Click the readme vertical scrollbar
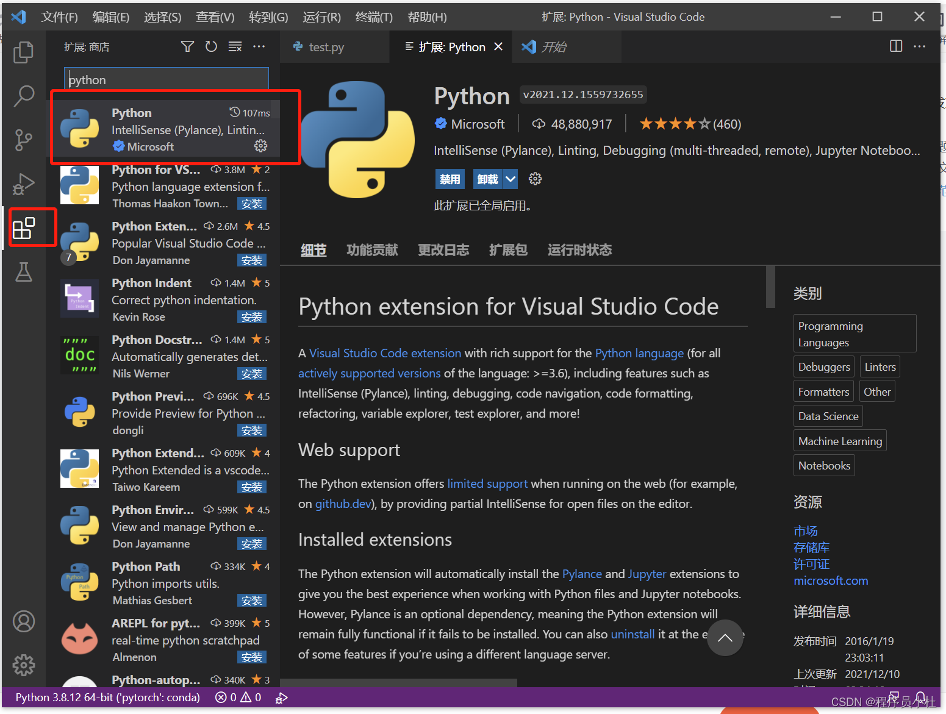Image resolution: width=946 pixels, height=714 pixels. (770, 287)
